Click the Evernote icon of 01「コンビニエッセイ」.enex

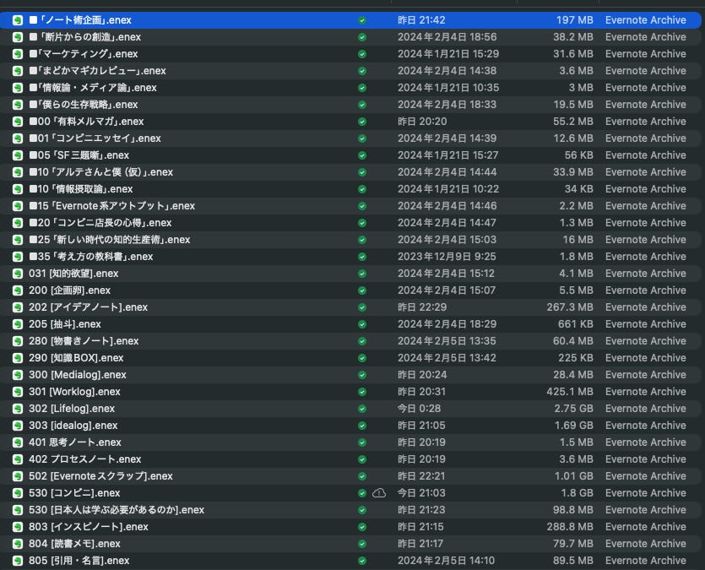pos(18,138)
